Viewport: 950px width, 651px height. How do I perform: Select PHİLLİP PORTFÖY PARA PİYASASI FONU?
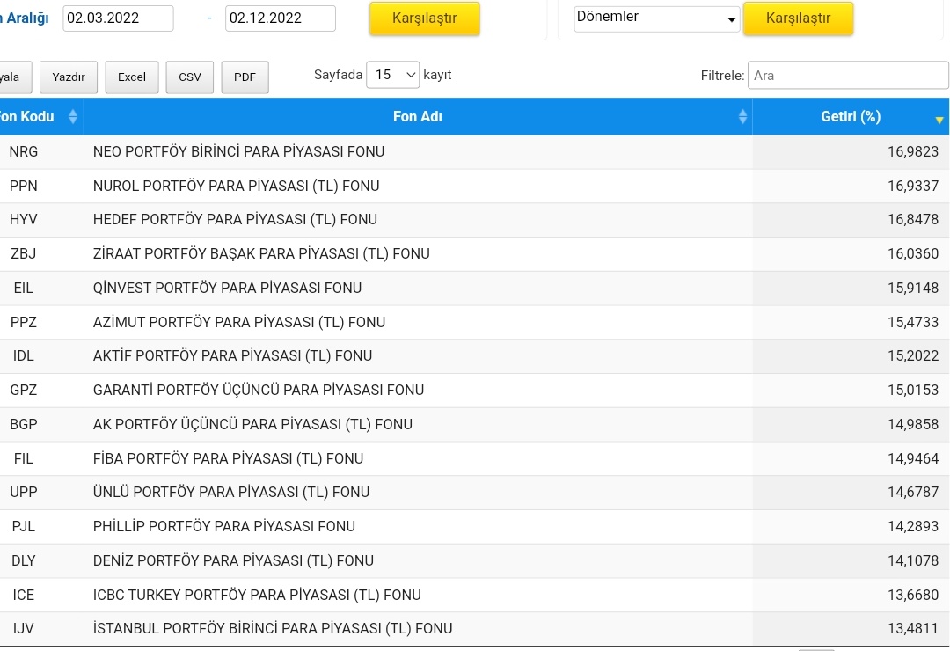tap(224, 526)
